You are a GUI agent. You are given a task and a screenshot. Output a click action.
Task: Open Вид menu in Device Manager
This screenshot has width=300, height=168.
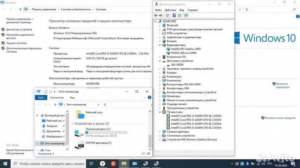pos(182,10)
